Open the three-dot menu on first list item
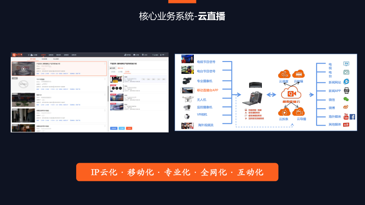Screen dimensions: 365x205 coord(105,63)
